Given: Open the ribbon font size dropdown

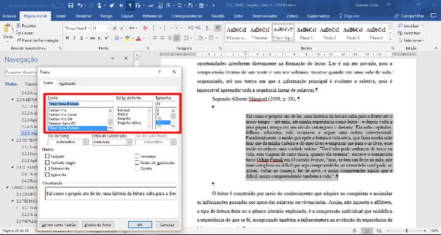Looking at the screenshot, I should tap(108, 28).
